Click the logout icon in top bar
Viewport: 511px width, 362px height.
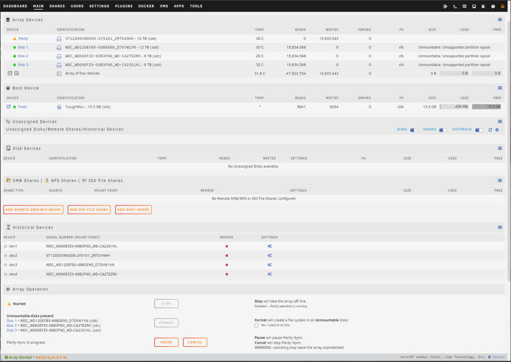445,6
